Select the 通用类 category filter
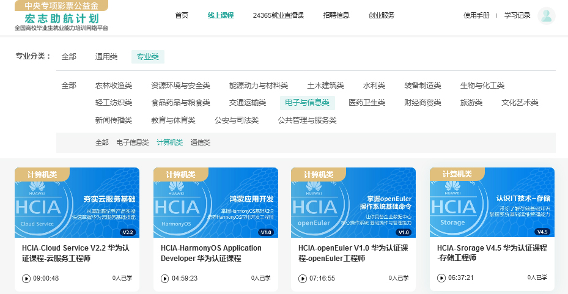 point(106,57)
